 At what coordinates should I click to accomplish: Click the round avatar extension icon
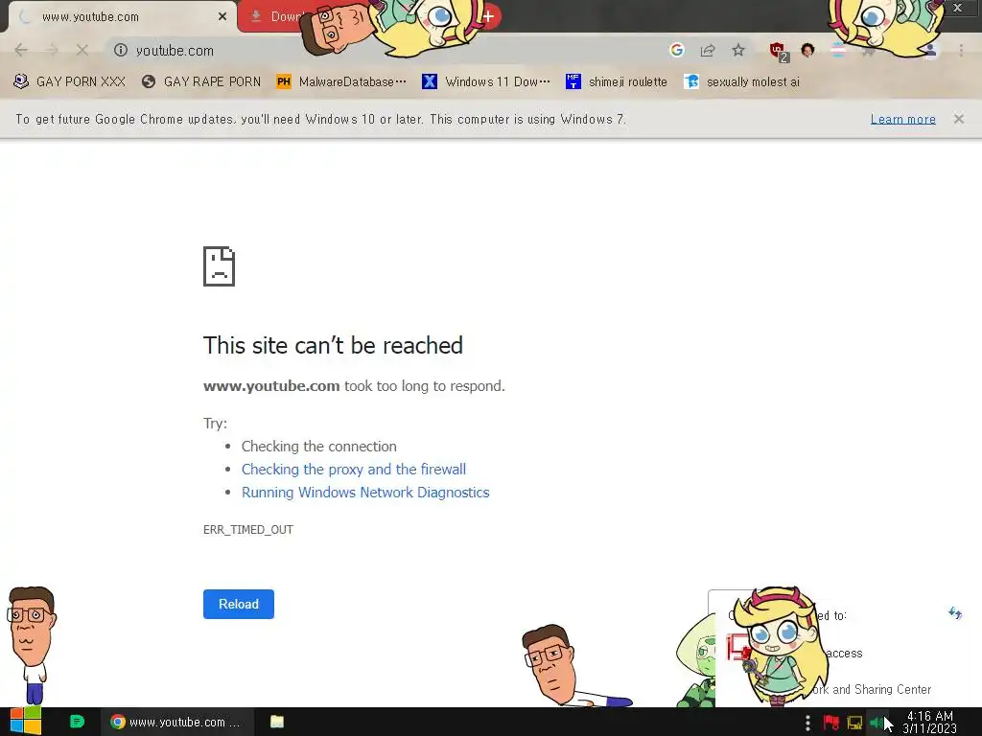[x=807, y=50]
